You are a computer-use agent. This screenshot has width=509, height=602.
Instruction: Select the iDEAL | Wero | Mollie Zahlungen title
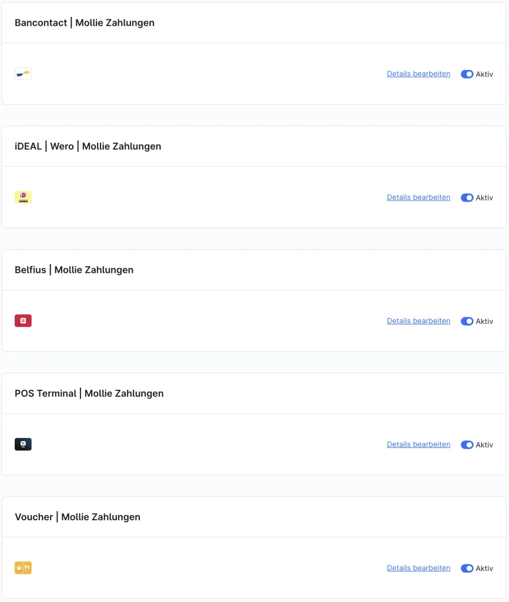88,146
